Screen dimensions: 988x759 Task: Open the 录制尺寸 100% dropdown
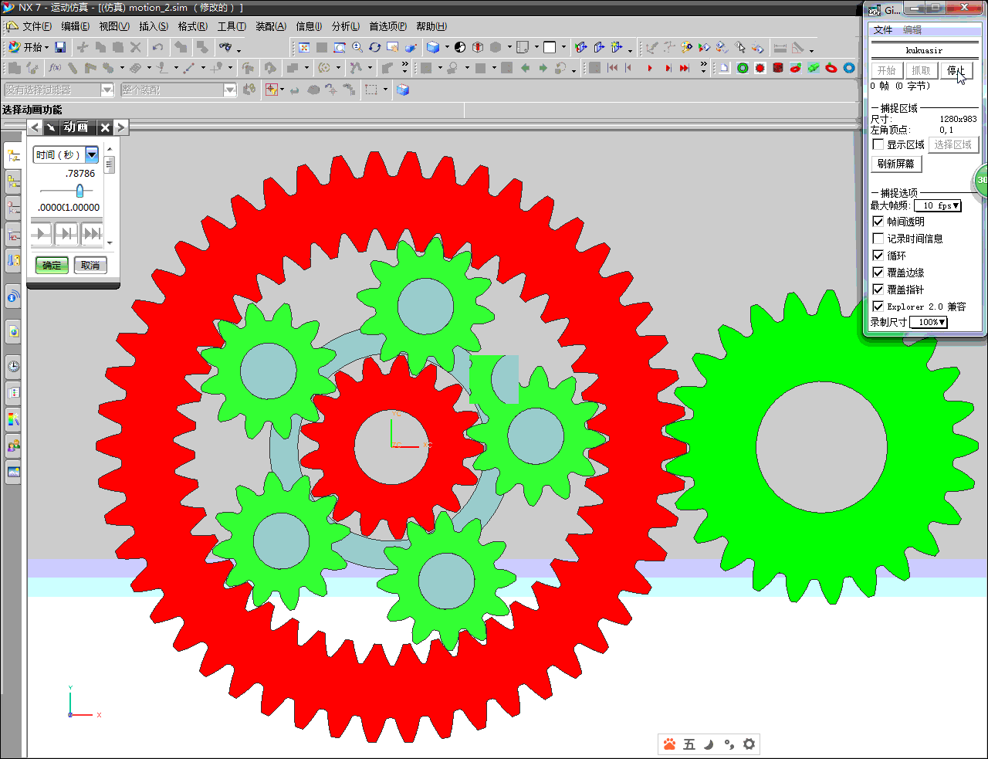click(x=927, y=322)
